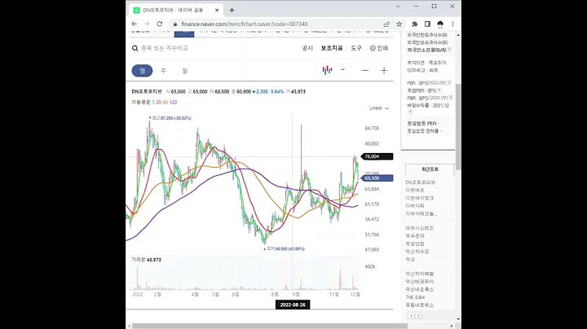Open 디엔에프 in recent list
Viewport: 587px width, 329px height.
pyautogui.click(x=415, y=191)
